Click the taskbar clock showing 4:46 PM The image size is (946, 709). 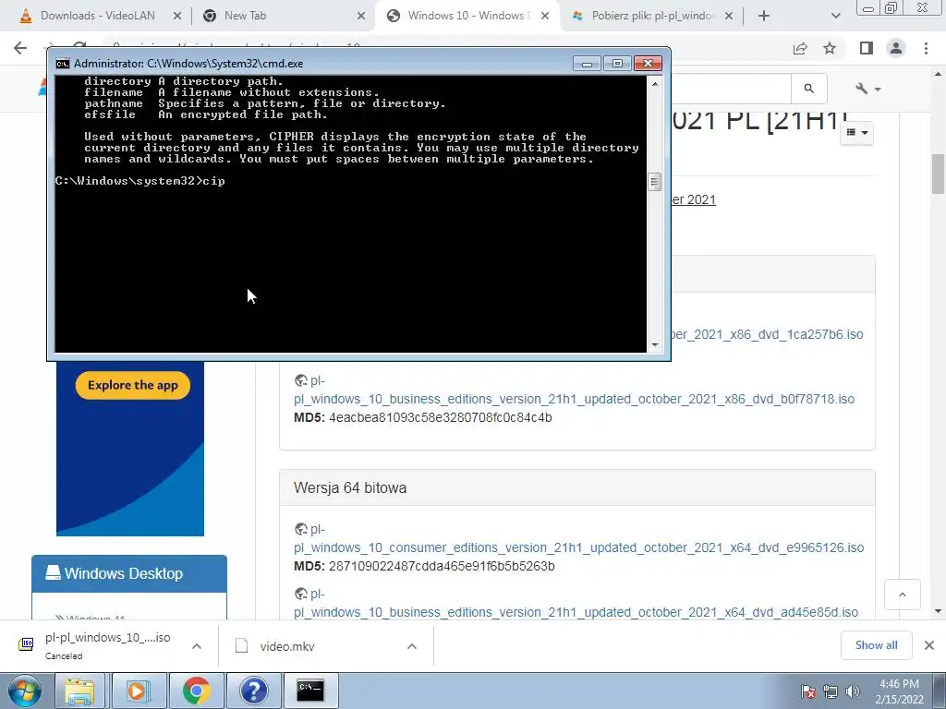(x=899, y=691)
